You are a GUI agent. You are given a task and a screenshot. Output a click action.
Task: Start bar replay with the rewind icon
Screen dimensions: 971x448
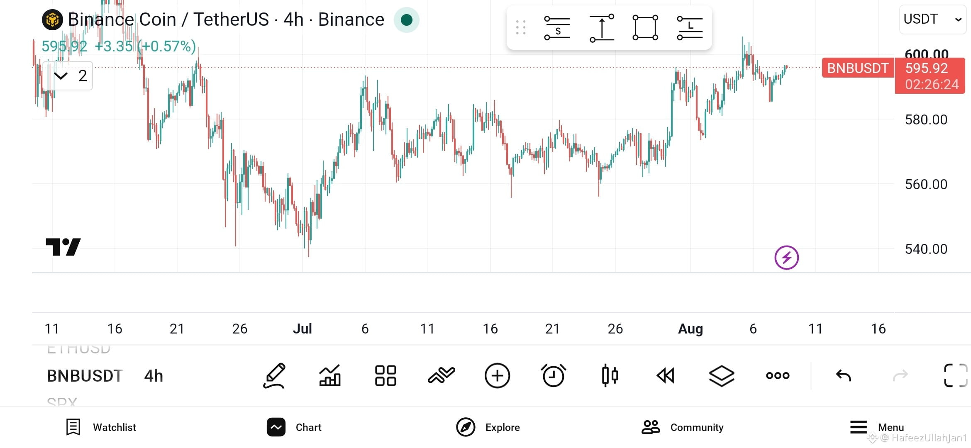(666, 376)
